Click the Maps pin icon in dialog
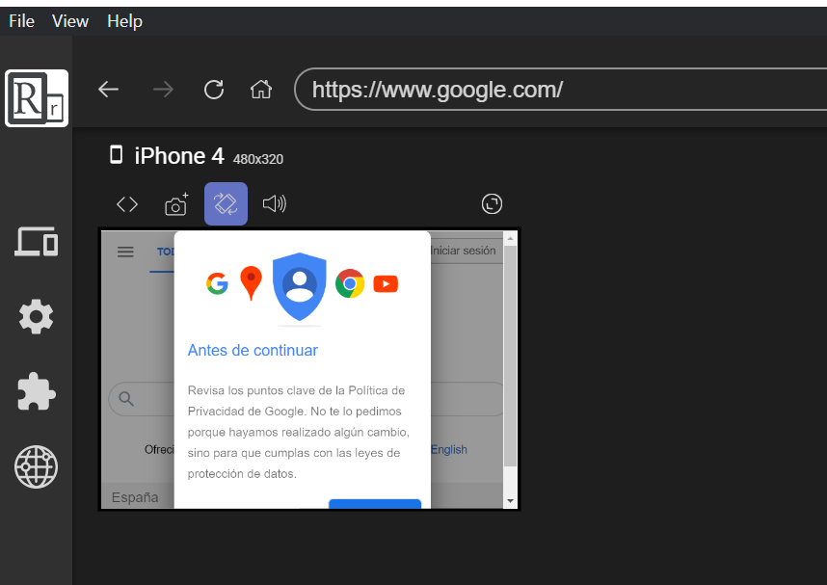This screenshot has width=827, height=585. pos(251,283)
